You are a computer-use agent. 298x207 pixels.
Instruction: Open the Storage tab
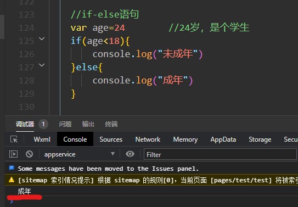coord(260,139)
